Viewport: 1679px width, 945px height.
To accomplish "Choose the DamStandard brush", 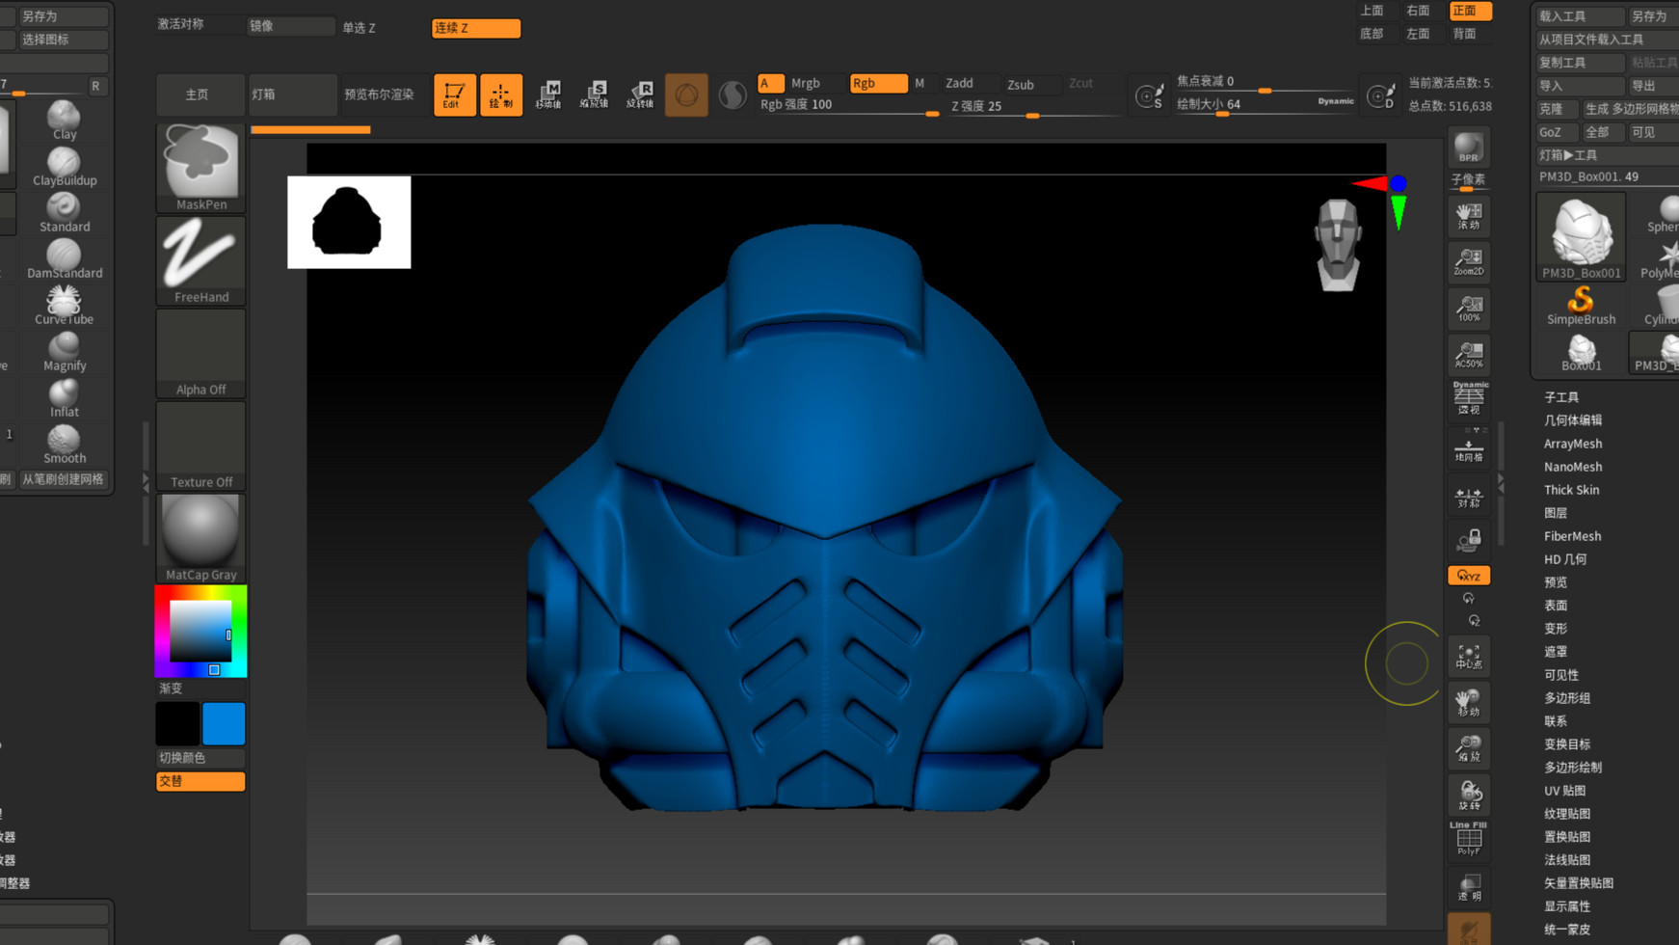I will click(x=64, y=258).
